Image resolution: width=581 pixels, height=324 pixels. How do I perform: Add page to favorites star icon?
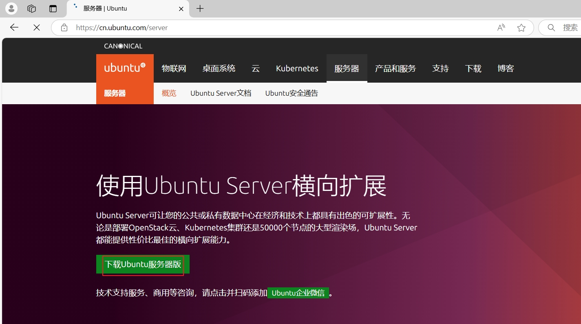tap(521, 28)
